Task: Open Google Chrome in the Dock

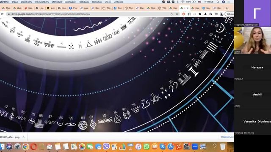Action: [x=25, y=147]
